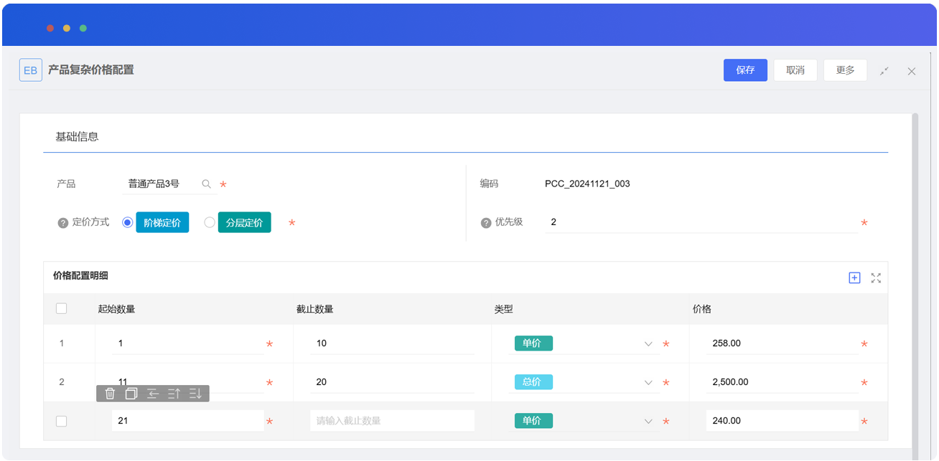The image size is (939, 461).
Task: Click the 取消 button
Action: tap(795, 70)
